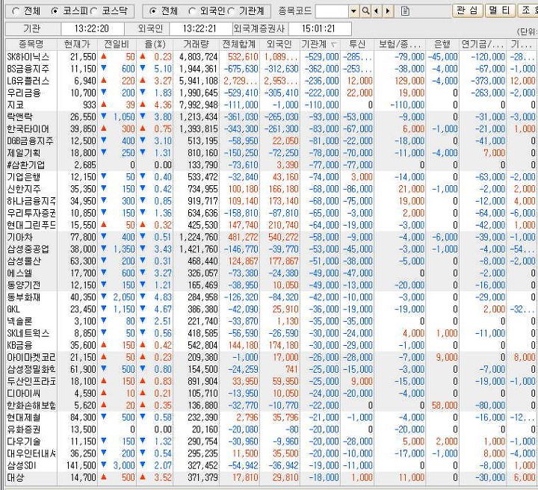Click the 기관 time value 13:22:20
538x490 pixels.
(92, 28)
